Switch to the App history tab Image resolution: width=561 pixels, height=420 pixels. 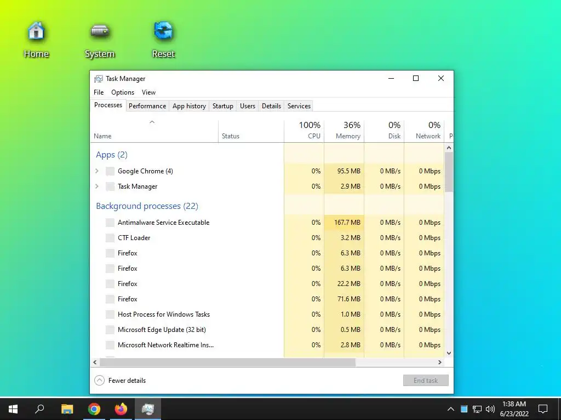189,106
